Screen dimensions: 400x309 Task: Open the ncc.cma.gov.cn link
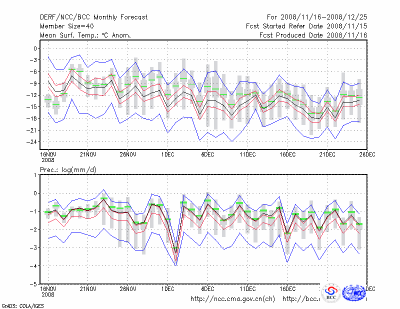(x=232, y=299)
